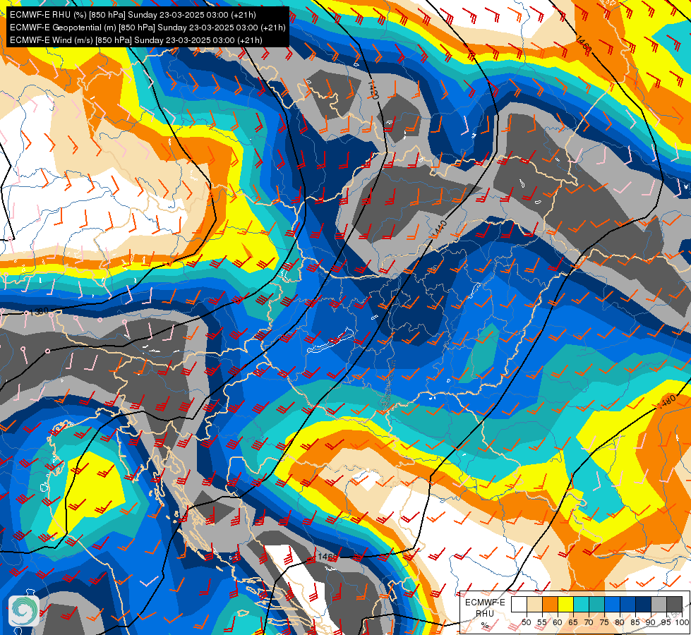Select the dark gray 95-100% legend swatch

[674, 604]
